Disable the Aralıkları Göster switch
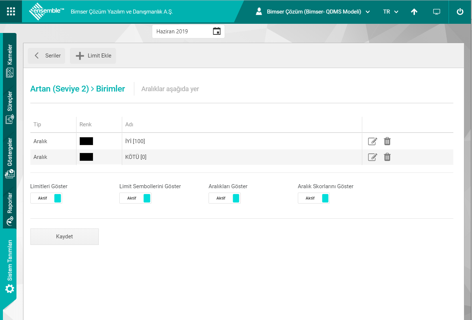Screen dimensions: 472x320 point(225,198)
